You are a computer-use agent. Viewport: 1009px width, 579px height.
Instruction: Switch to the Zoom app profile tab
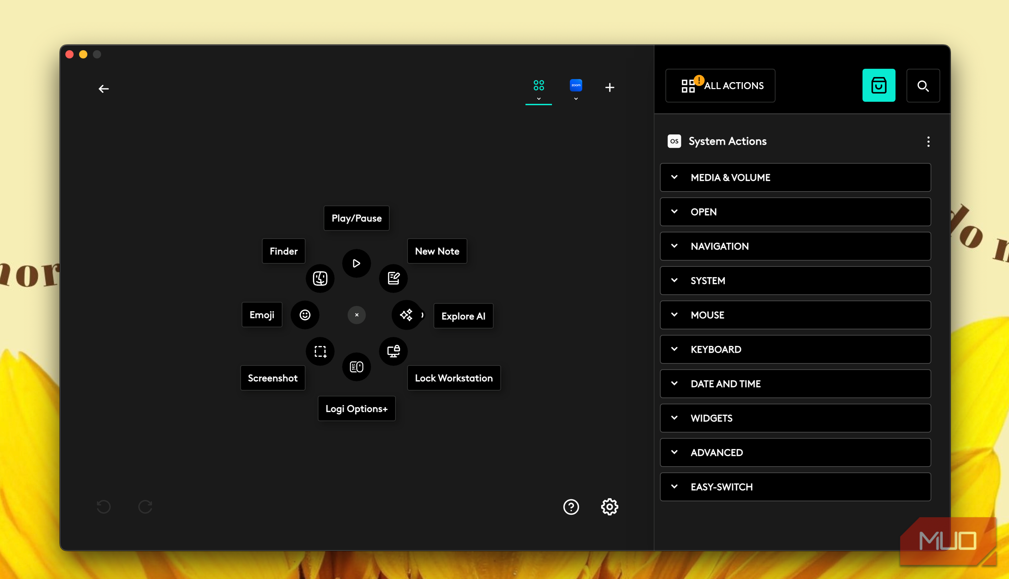tap(575, 85)
